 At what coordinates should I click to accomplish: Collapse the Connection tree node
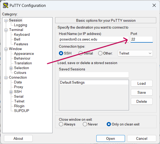[x=6, y=78]
